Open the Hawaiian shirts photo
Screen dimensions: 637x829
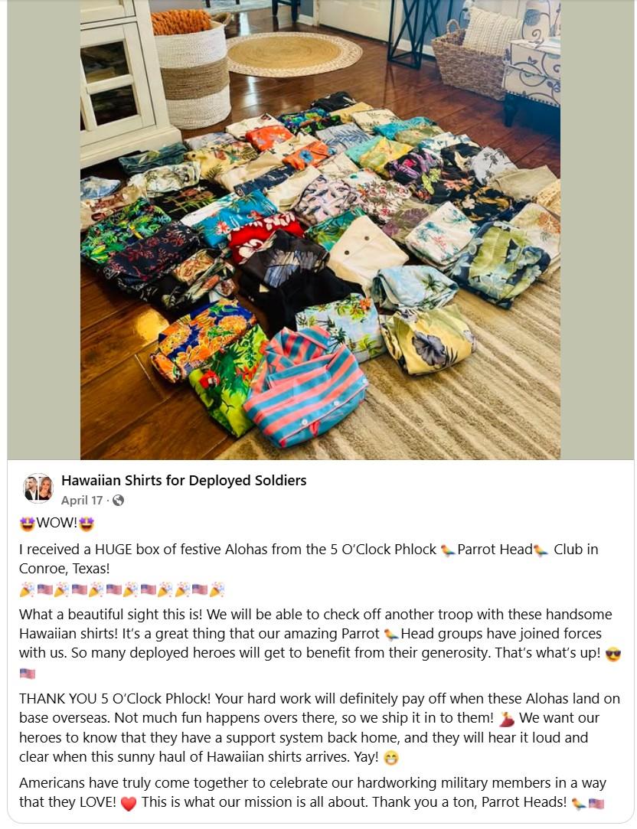320,230
